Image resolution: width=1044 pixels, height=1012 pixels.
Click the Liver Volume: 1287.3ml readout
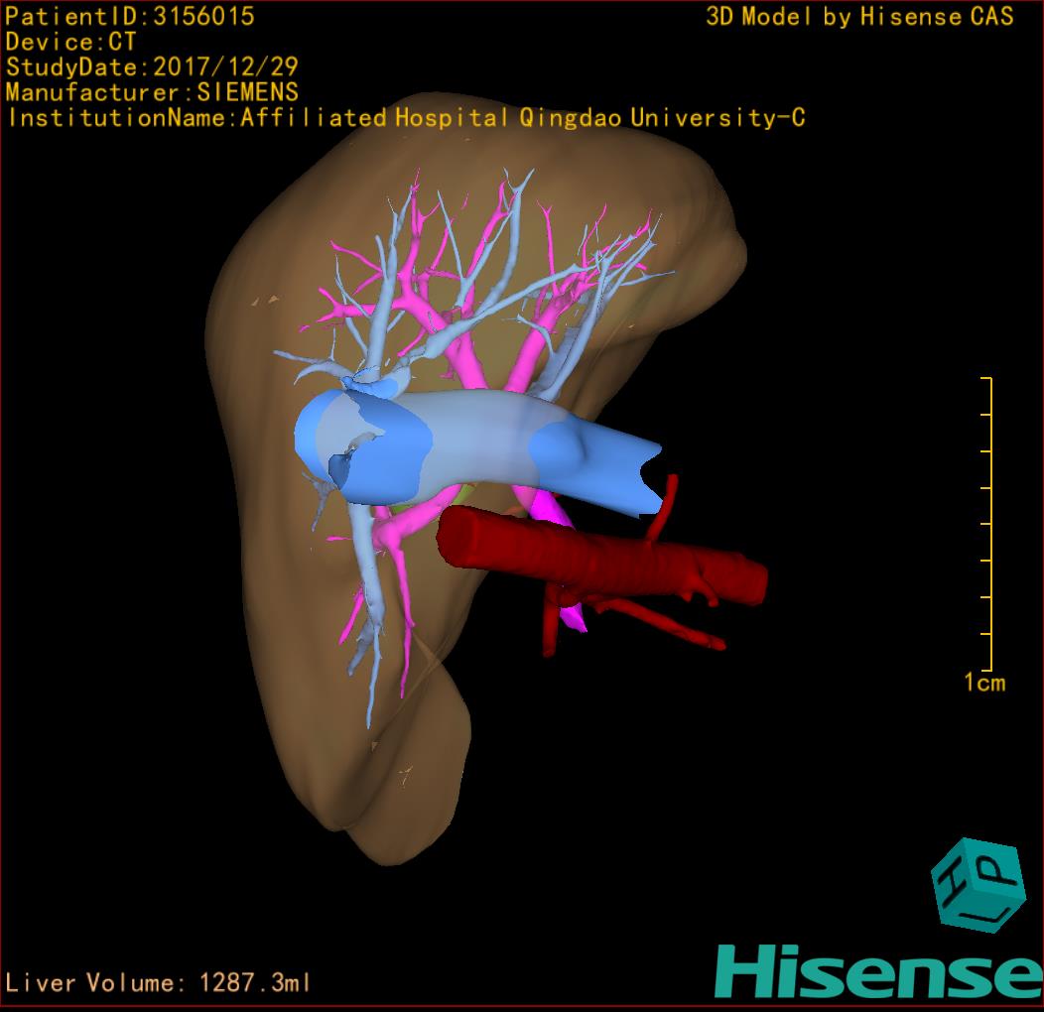coord(157,982)
